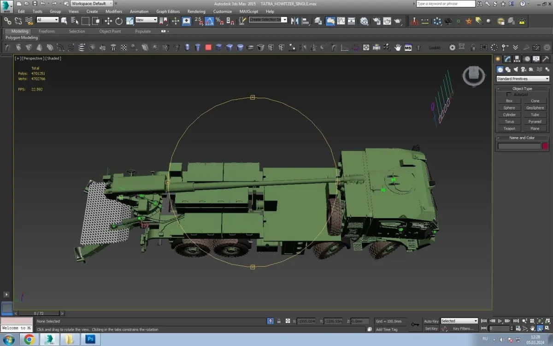Toggle Auto Key animation mode
This screenshot has width=553, height=346.
click(x=431, y=321)
